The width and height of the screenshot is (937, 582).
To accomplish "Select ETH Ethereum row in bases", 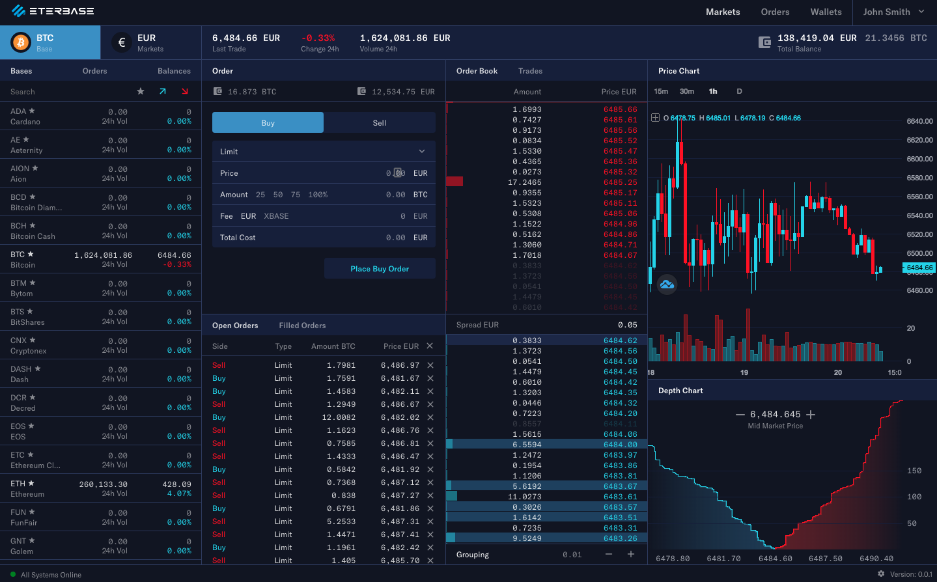I will 101,488.
